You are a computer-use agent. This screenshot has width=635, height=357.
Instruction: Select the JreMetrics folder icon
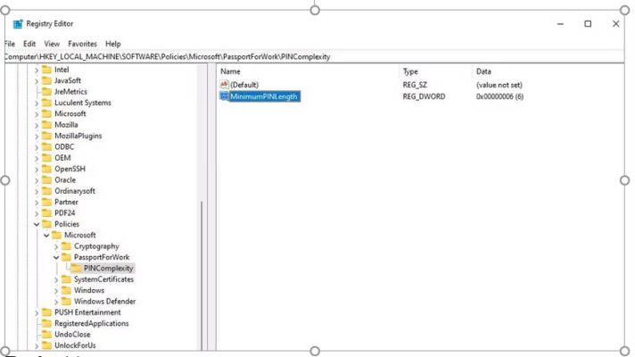point(47,92)
